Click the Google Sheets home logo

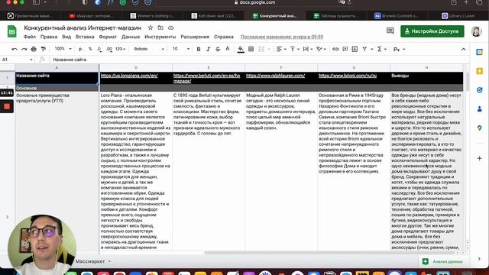pos(12,31)
